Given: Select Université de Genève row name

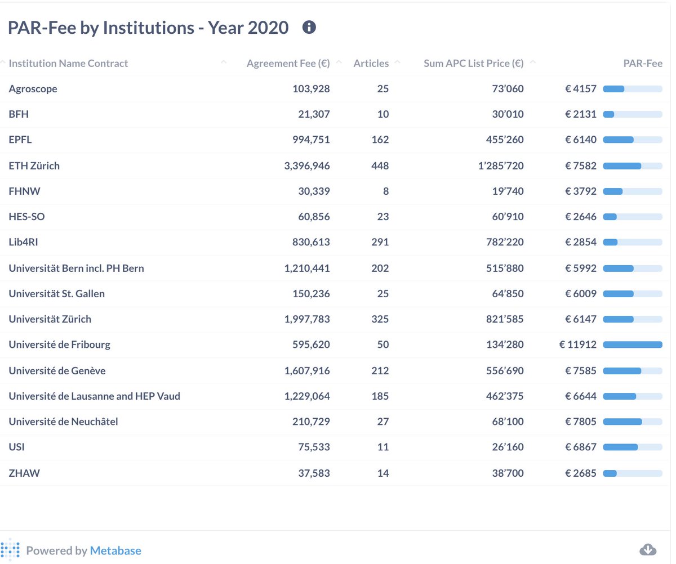Looking at the screenshot, I should point(57,370).
